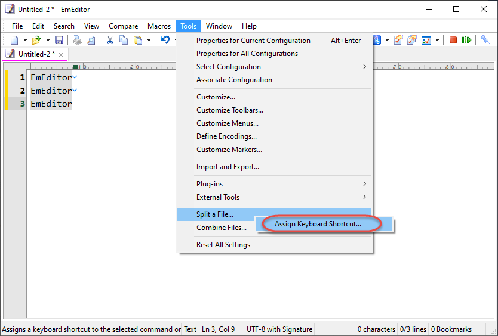The width and height of the screenshot is (498, 336).
Task: Click 0/3 lines in status bar
Action: point(413,329)
